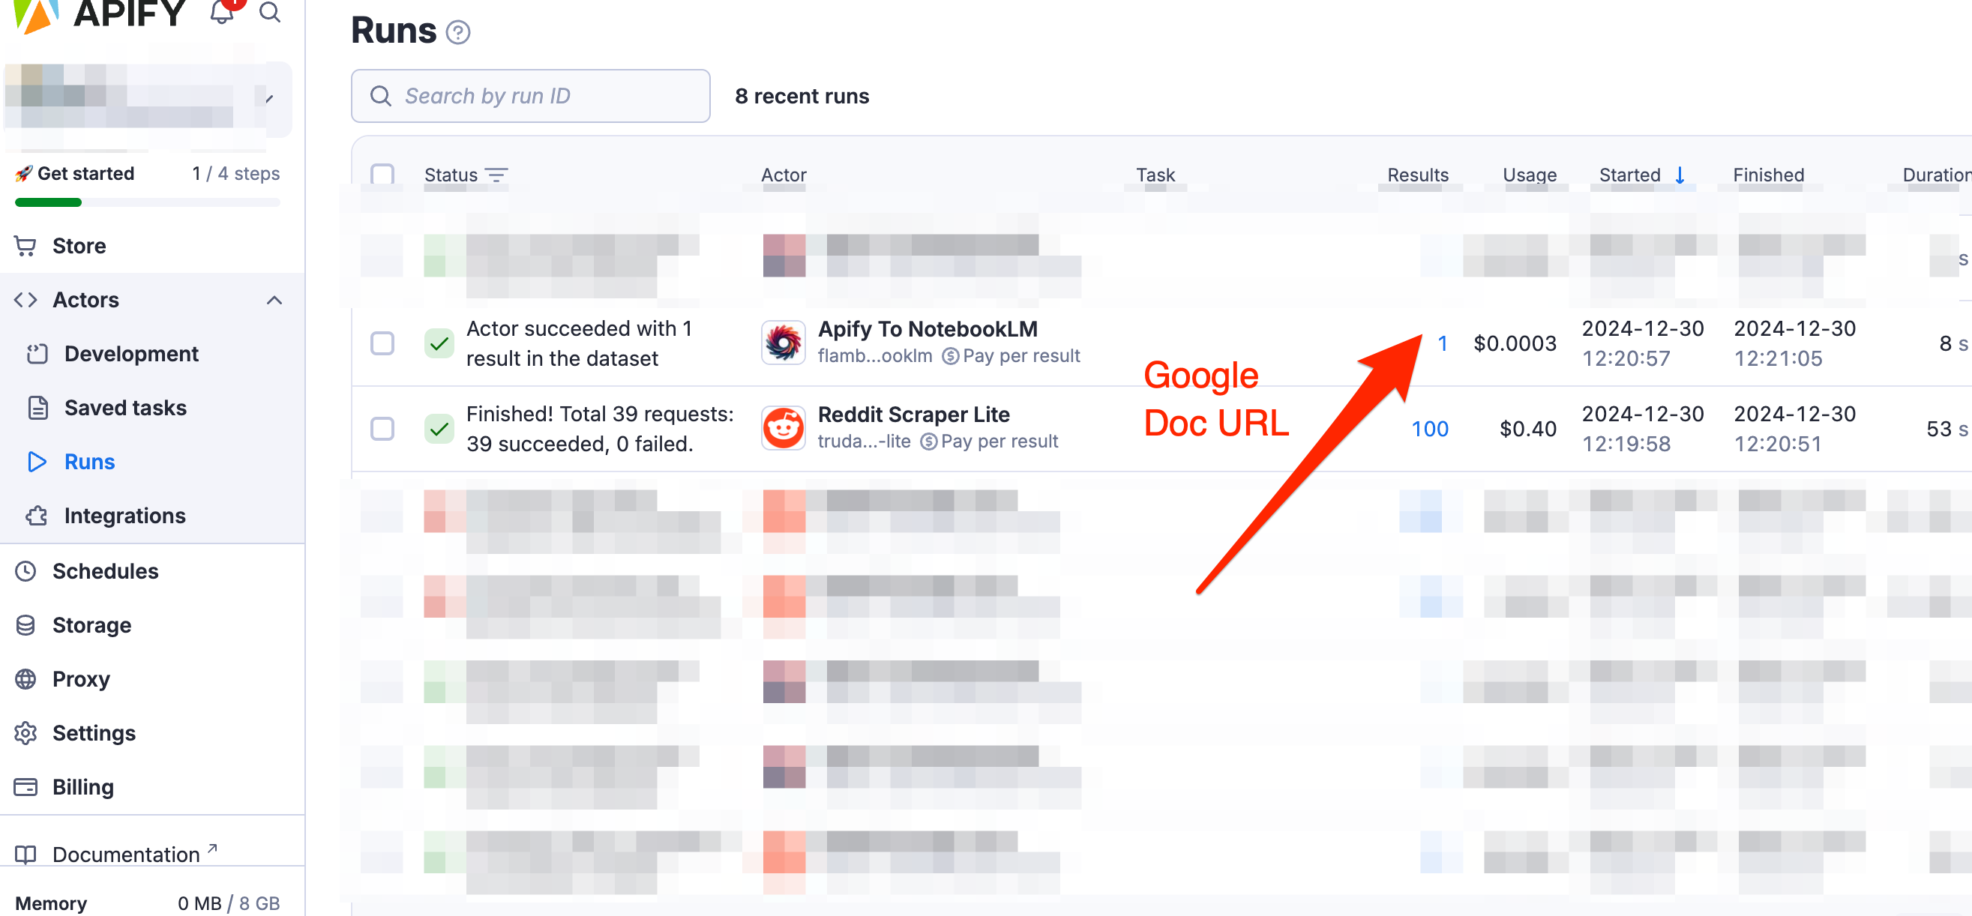Open the Get started steps panel
Image resolution: width=1972 pixels, height=916 pixels.
(85, 174)
